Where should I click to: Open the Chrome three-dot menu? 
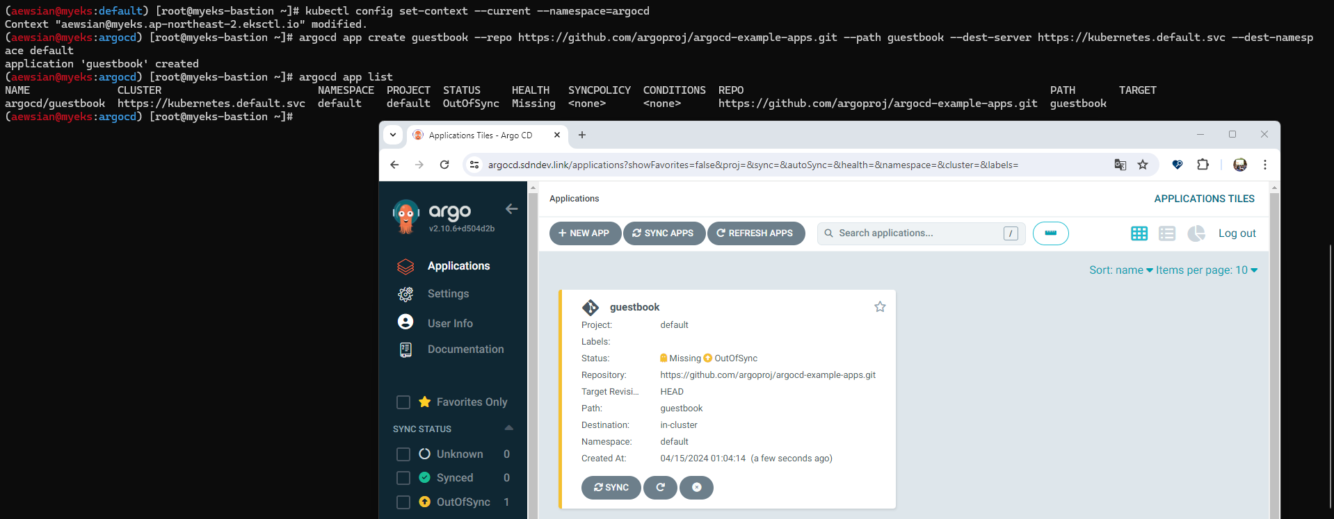[1265, 165]
